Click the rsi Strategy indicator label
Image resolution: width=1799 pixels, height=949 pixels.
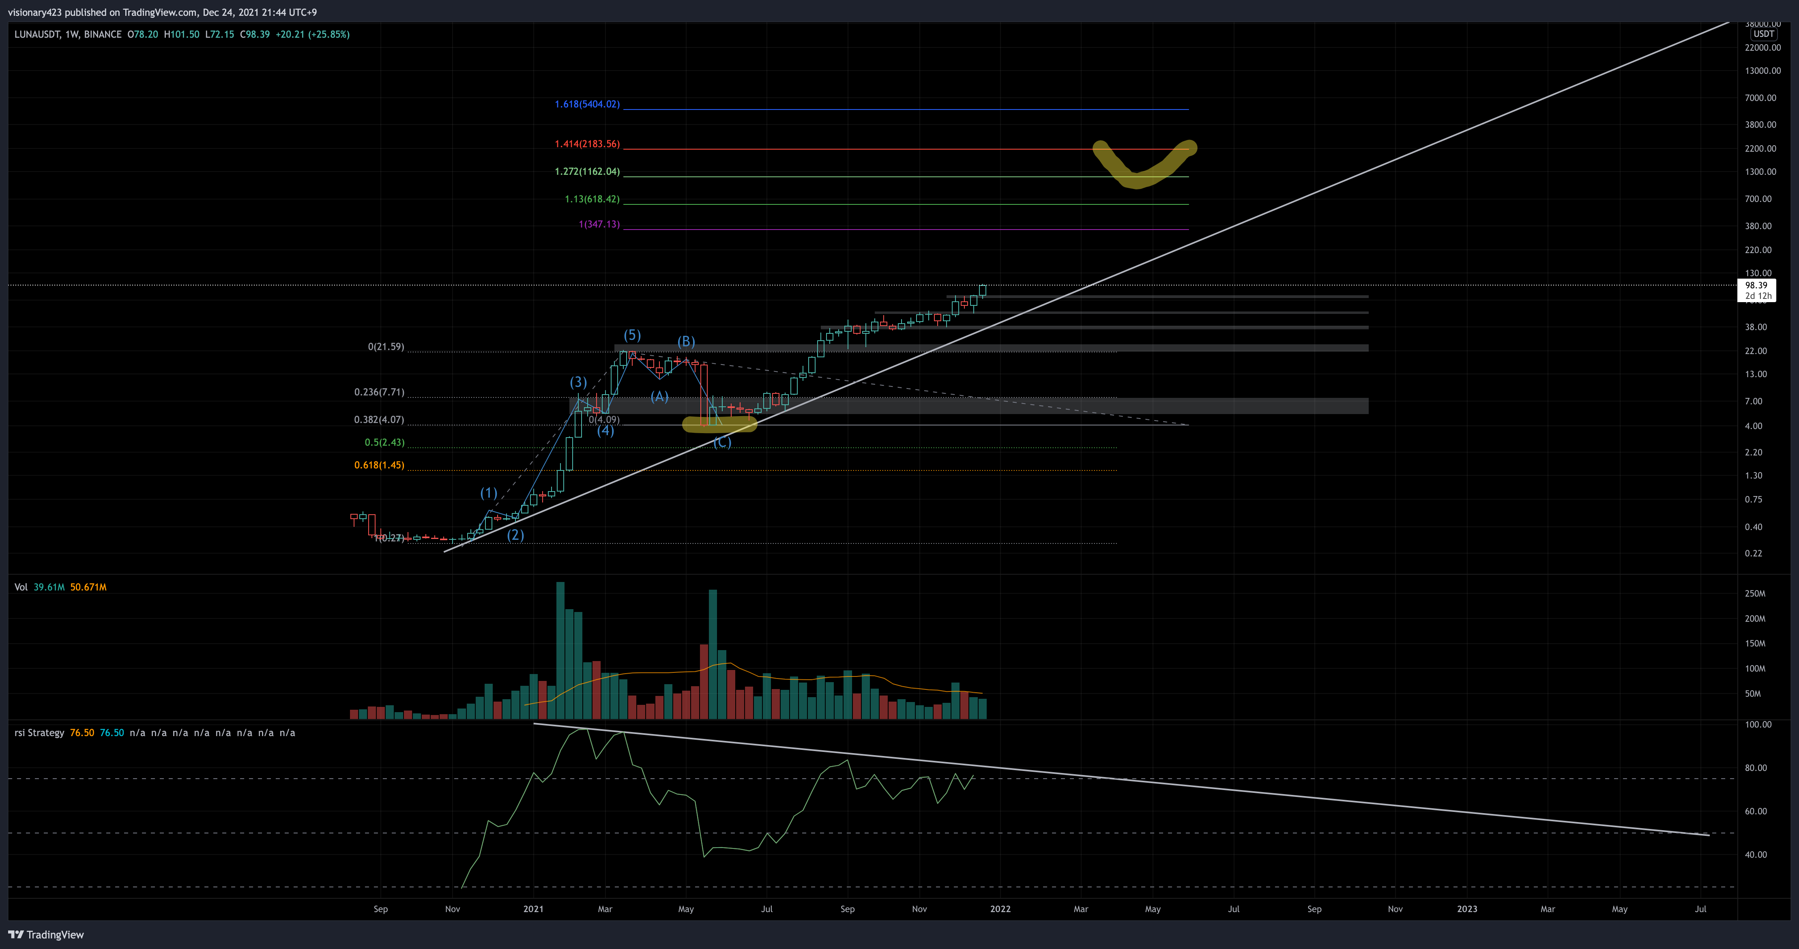[x=39, y=732]
